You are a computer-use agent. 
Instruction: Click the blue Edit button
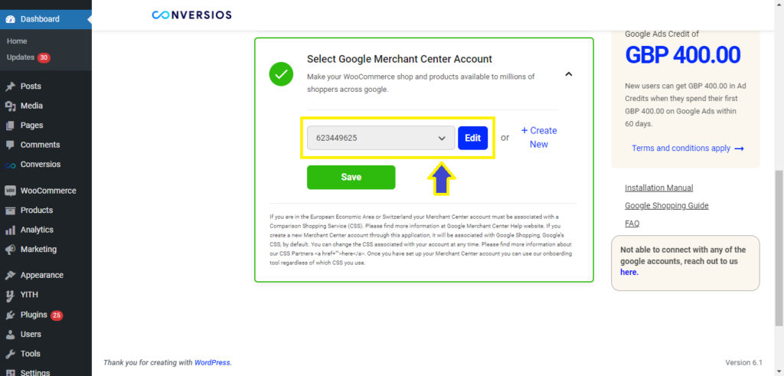pos(472,138)
